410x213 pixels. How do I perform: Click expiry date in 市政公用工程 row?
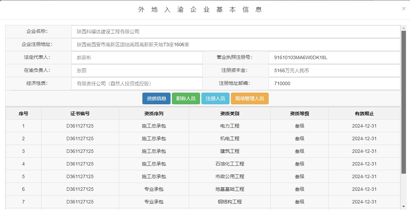tap(364, 176)
